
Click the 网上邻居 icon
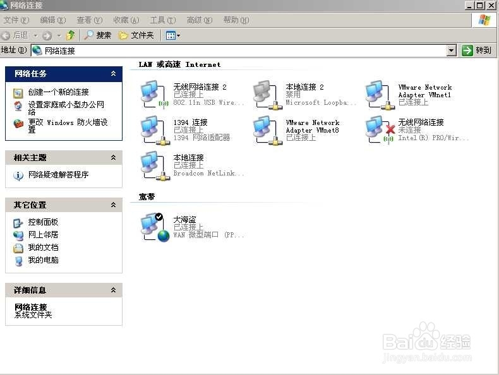coord(18,235)
